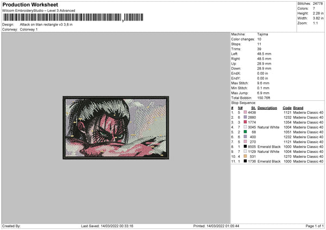Click the lavender swatch in stop row 6

246,137
